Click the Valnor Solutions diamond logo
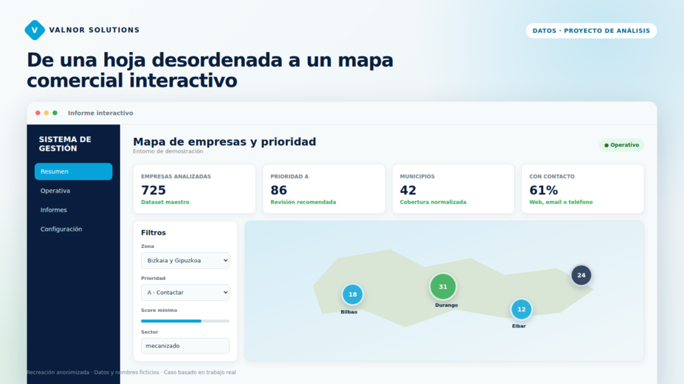 pos(35,30)
